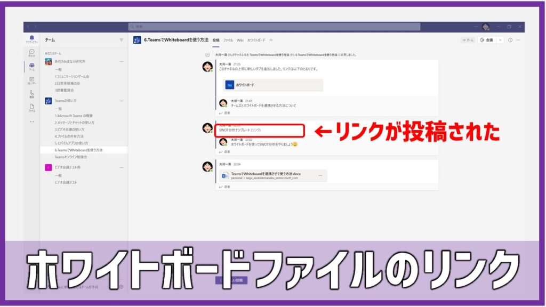Switch to the 投稿 tab

216,41
